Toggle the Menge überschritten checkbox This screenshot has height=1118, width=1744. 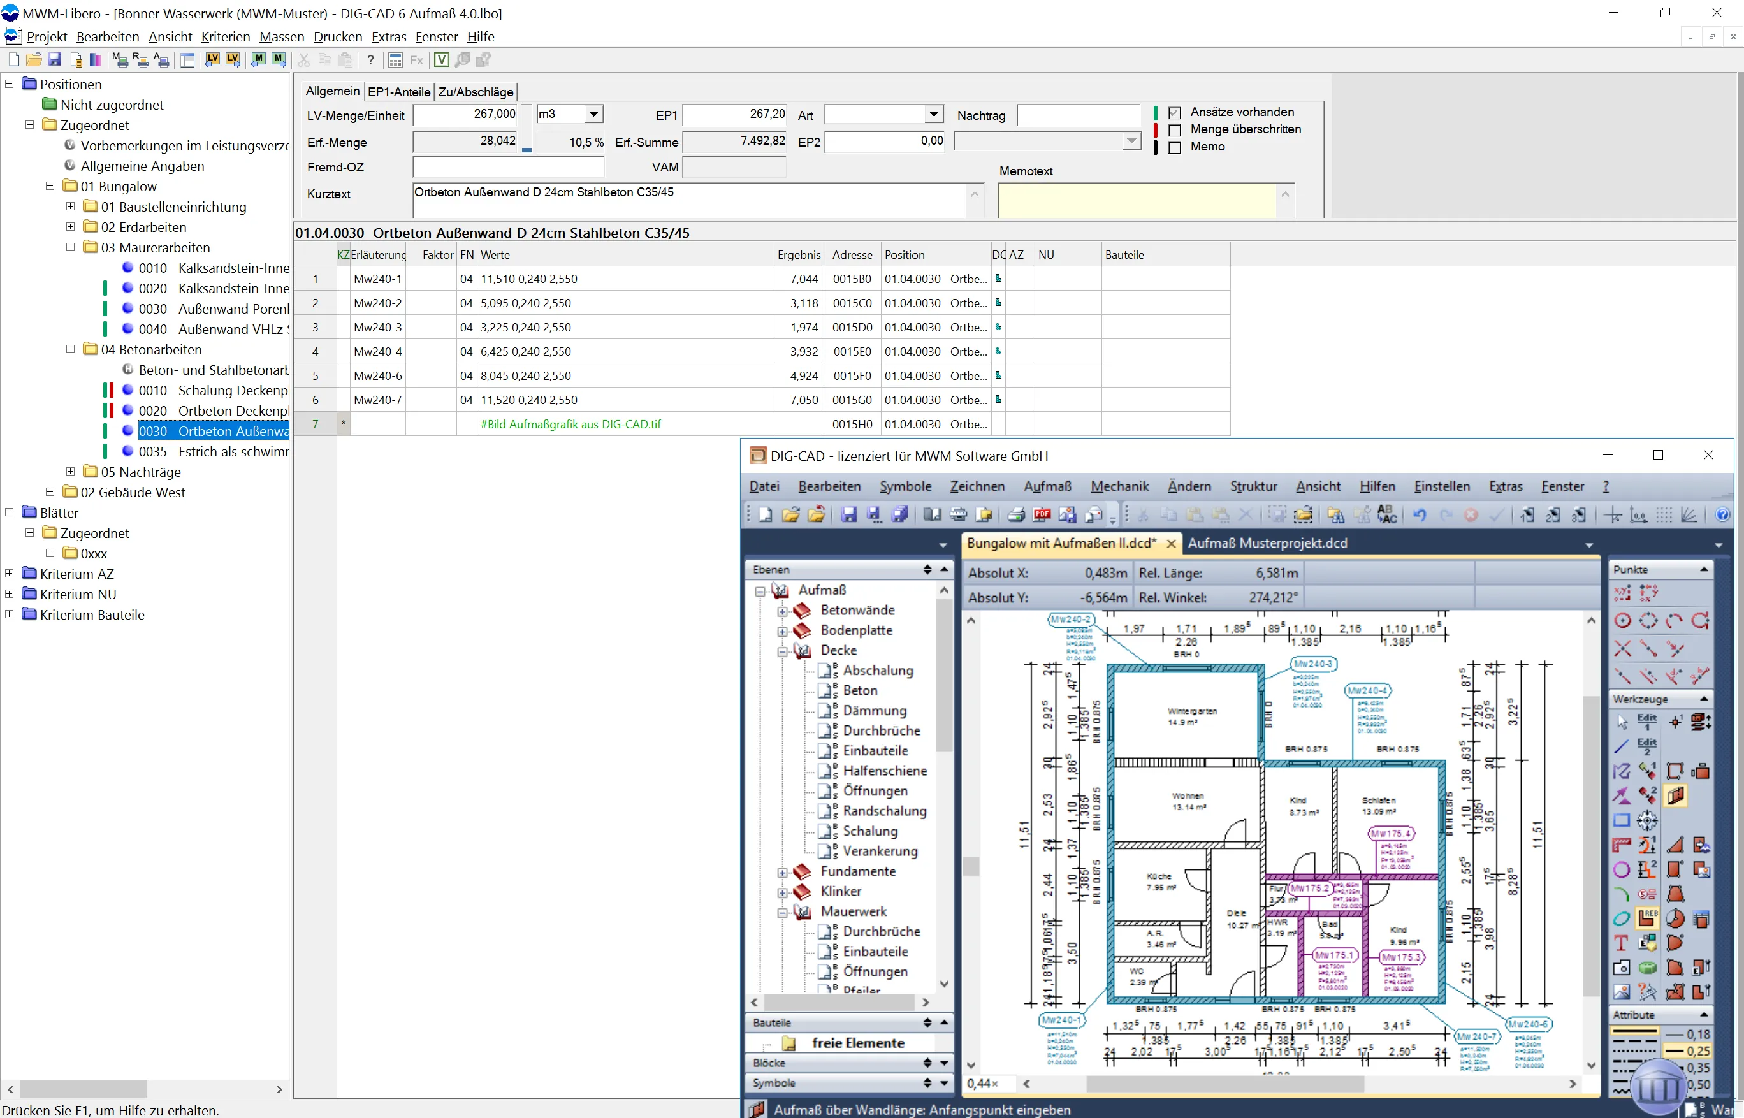1175,130
